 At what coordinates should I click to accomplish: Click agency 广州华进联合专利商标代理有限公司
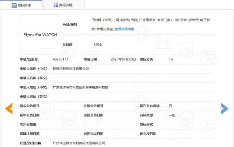pyautogui.click(x=79, y=143)
